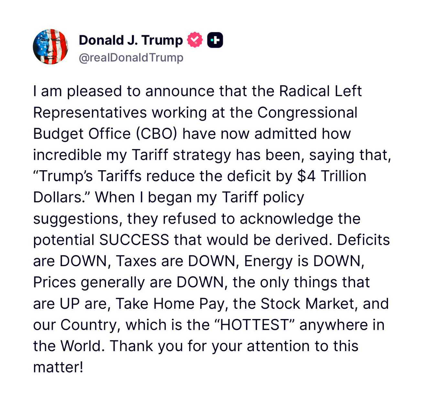Open the flag-painted profile avatar

51,47
